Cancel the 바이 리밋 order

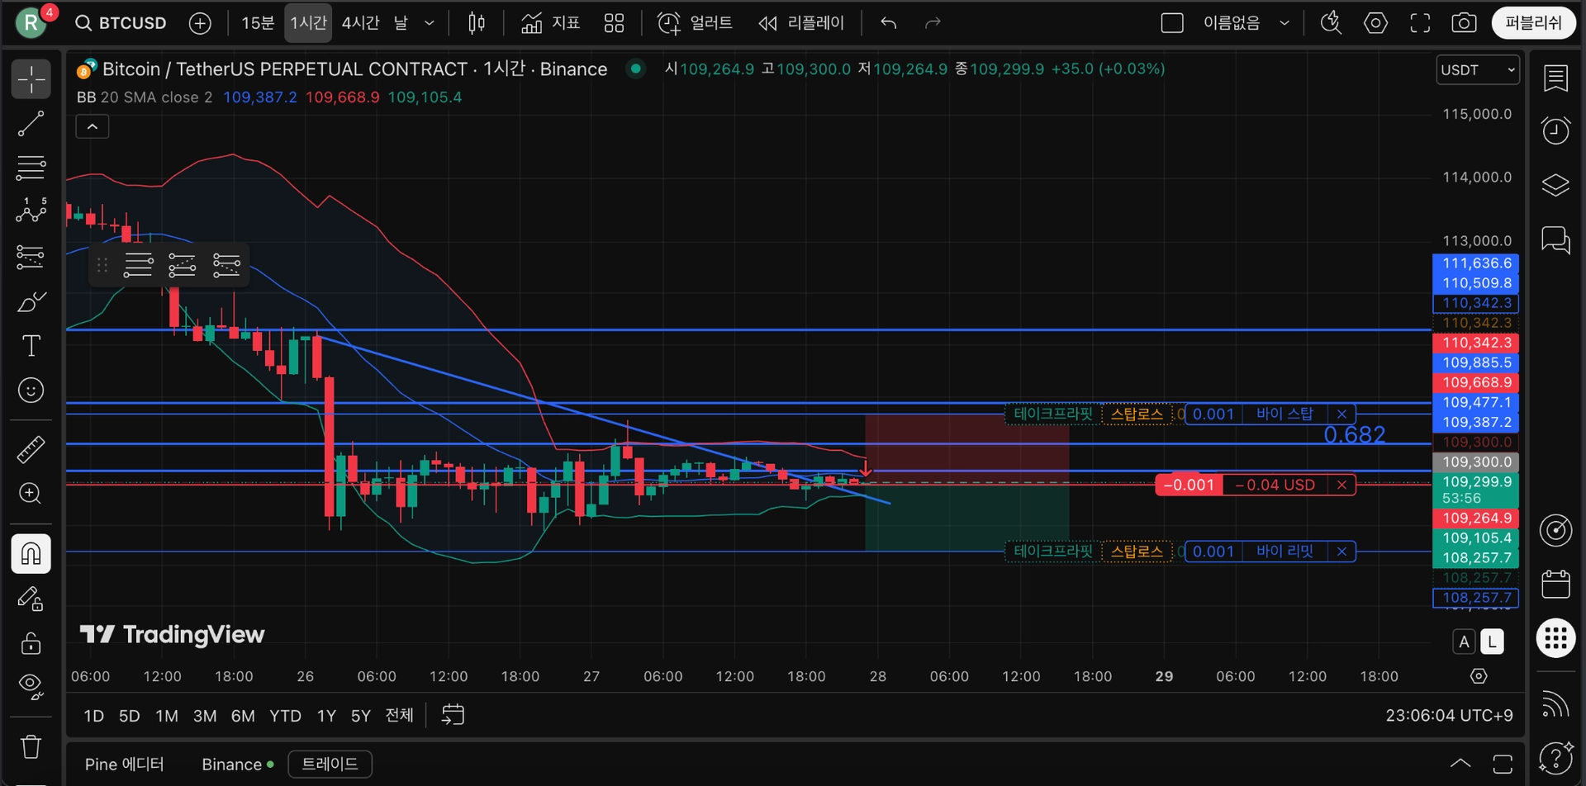pyautogui.click(x=1341, y=552)
